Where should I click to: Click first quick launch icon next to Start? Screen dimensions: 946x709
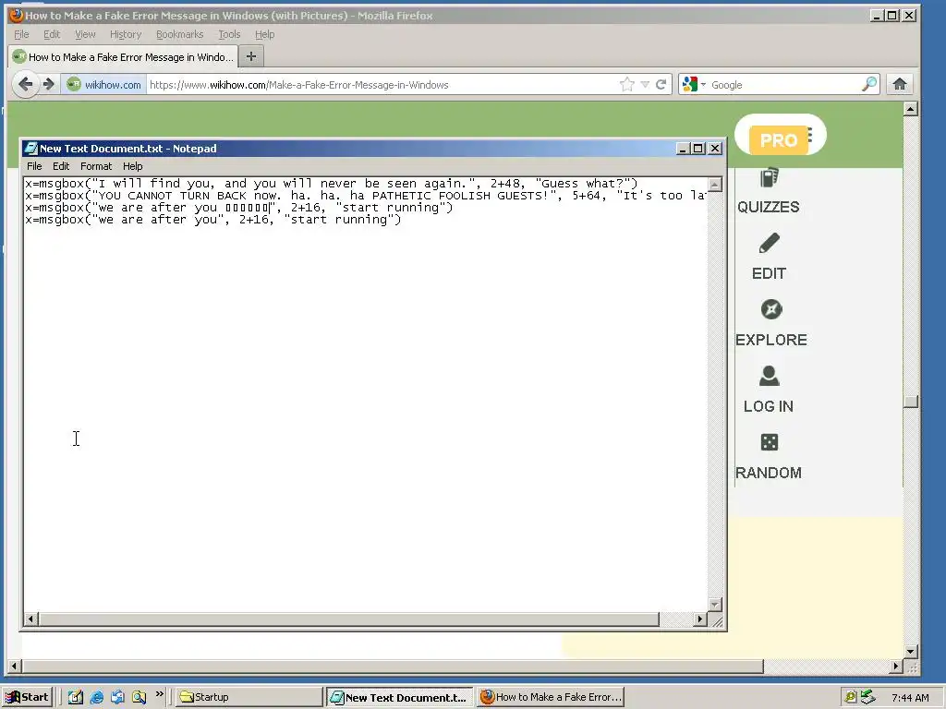click(x=76, y=697)
